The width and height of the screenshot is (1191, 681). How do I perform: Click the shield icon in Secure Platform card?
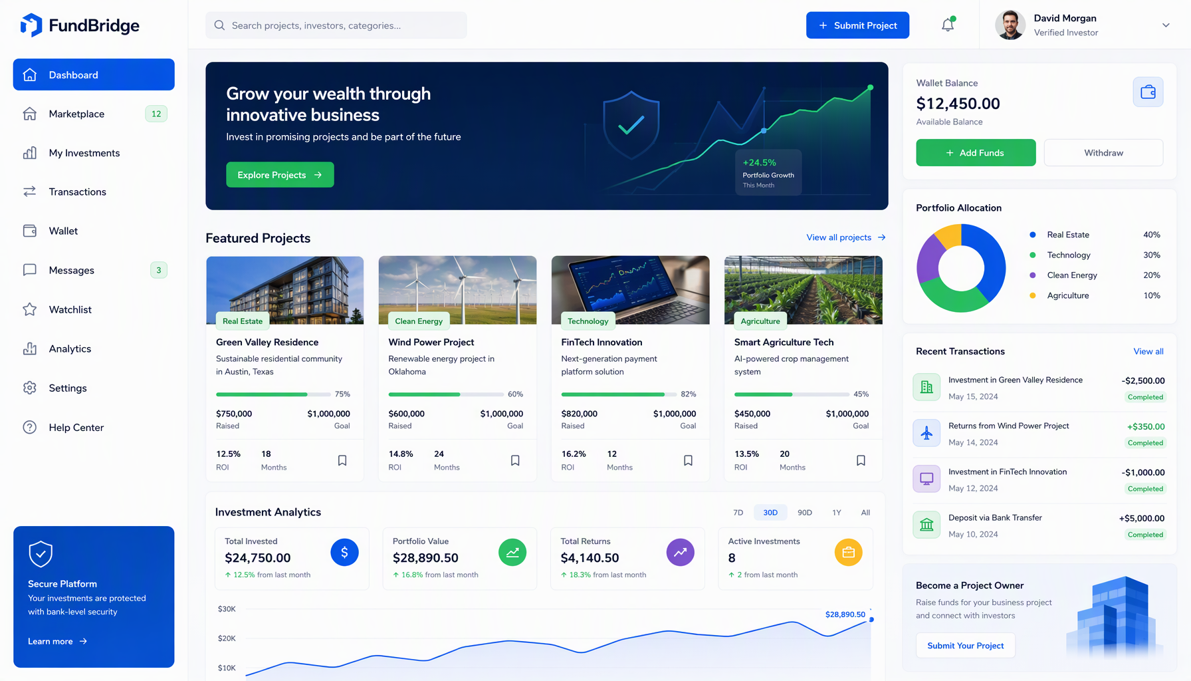point(41,553)
